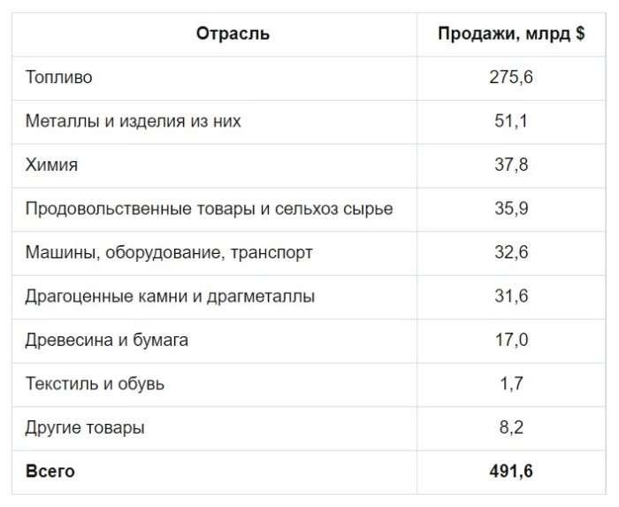Click "Продовольственные товары и сельхоз сырье" cell
Image resolution: width=619 pixels, height=507 pixels.
(210, 209)
